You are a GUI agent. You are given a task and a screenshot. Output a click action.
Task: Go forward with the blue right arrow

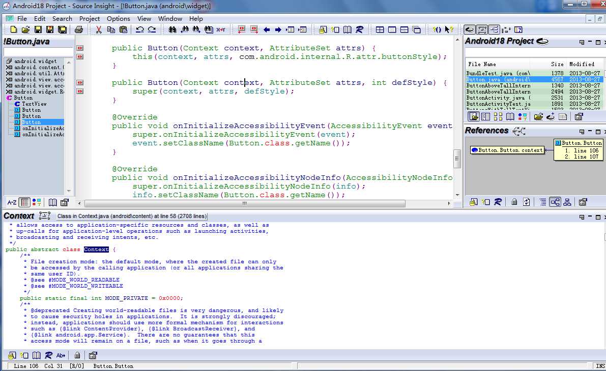click(x=278, y=29)
